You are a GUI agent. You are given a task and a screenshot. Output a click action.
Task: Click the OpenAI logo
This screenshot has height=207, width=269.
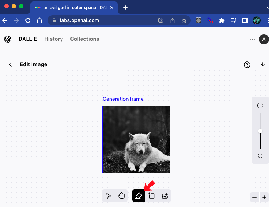(8, 39)
